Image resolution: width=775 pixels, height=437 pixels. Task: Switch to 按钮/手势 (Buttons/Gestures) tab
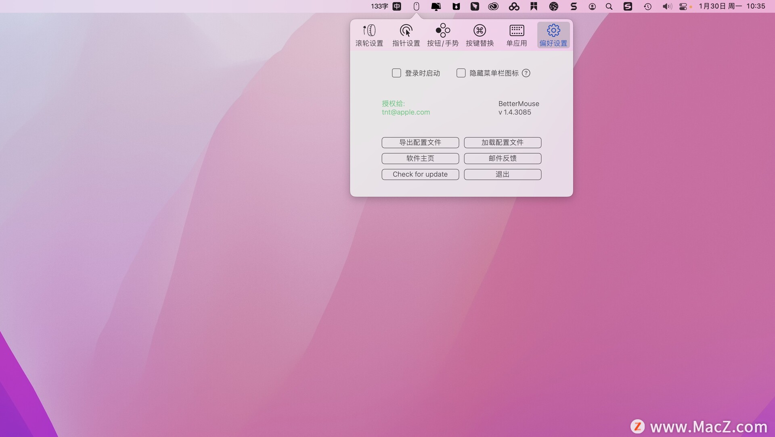point(442,34)
